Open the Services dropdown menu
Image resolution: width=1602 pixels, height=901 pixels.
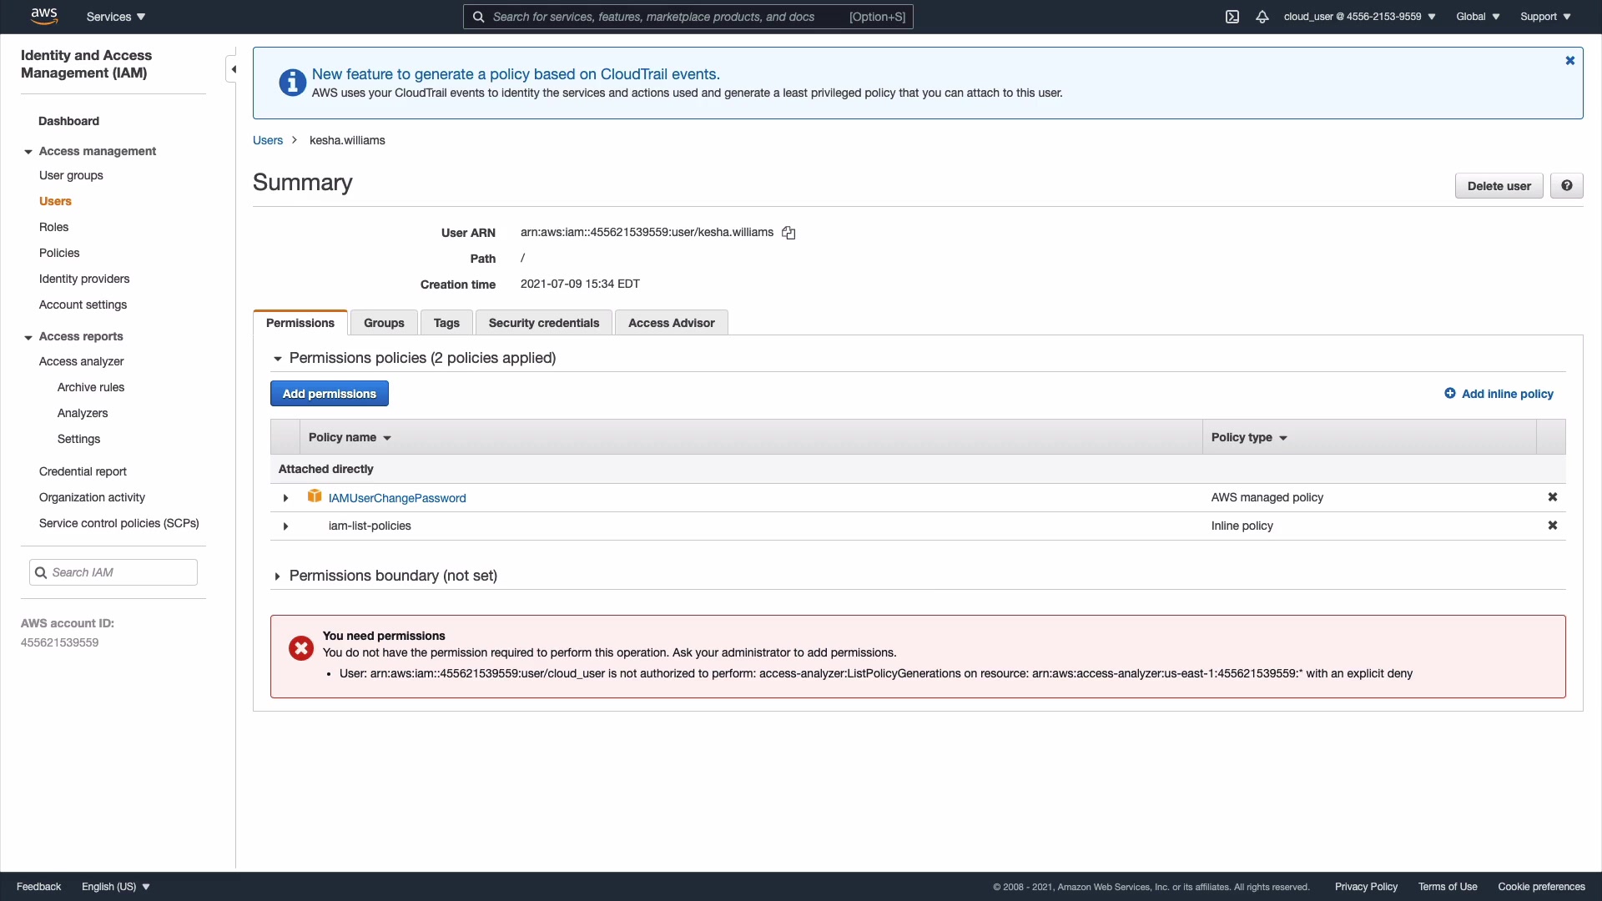[116, 17]
